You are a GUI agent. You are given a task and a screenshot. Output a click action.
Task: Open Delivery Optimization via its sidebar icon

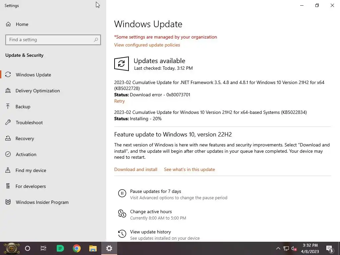(x=8, y=90)
